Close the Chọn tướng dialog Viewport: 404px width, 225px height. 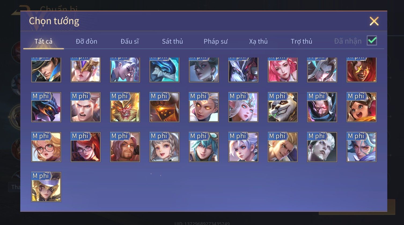click(374, 21)
